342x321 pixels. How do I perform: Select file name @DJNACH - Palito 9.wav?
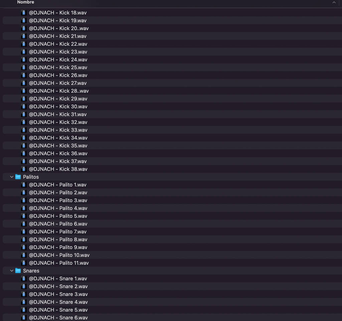pyautogui.click(x=58, y=248)
